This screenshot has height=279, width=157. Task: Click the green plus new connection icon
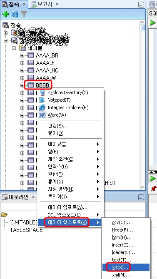coord(5,14)
